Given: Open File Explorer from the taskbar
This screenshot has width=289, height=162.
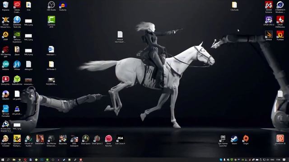Looking at the screenshot, I should 14,160.
